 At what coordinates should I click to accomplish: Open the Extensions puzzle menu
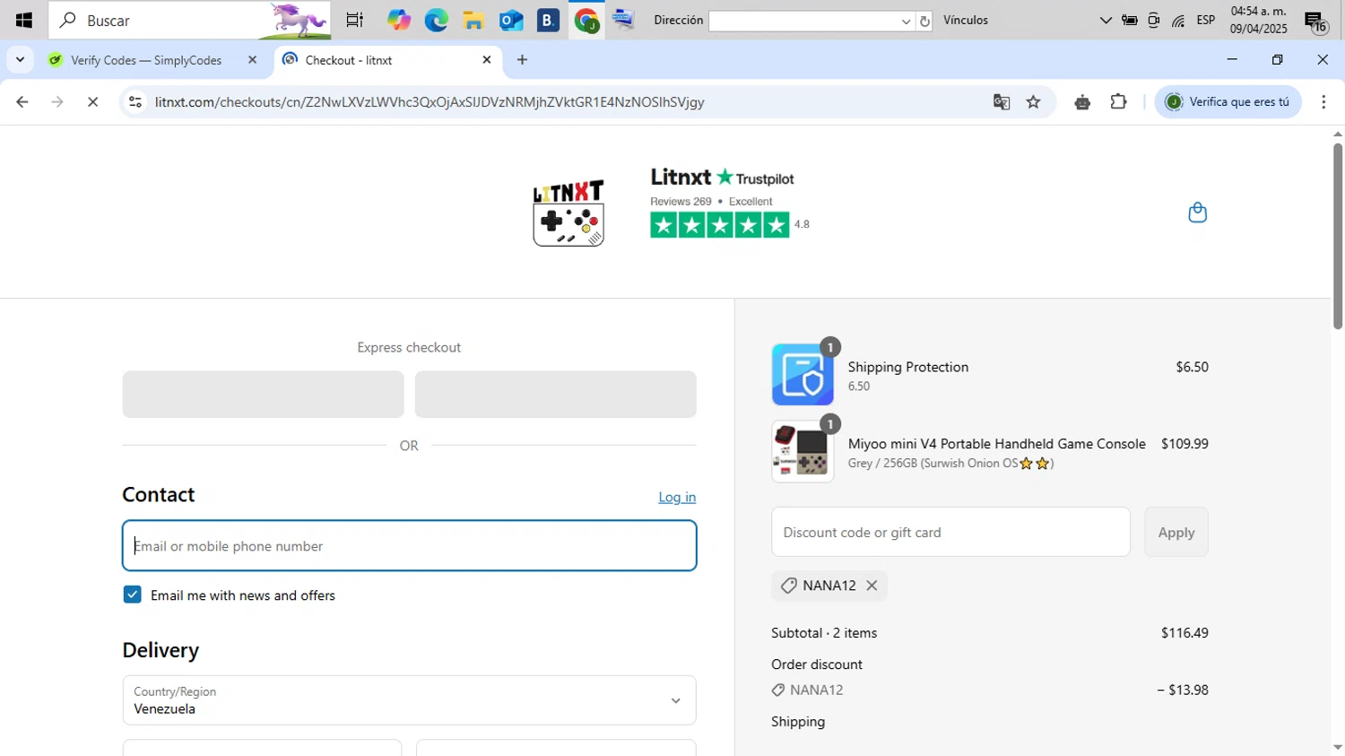[x=1118, y=102]
